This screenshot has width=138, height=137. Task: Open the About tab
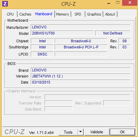pos(110,14)
